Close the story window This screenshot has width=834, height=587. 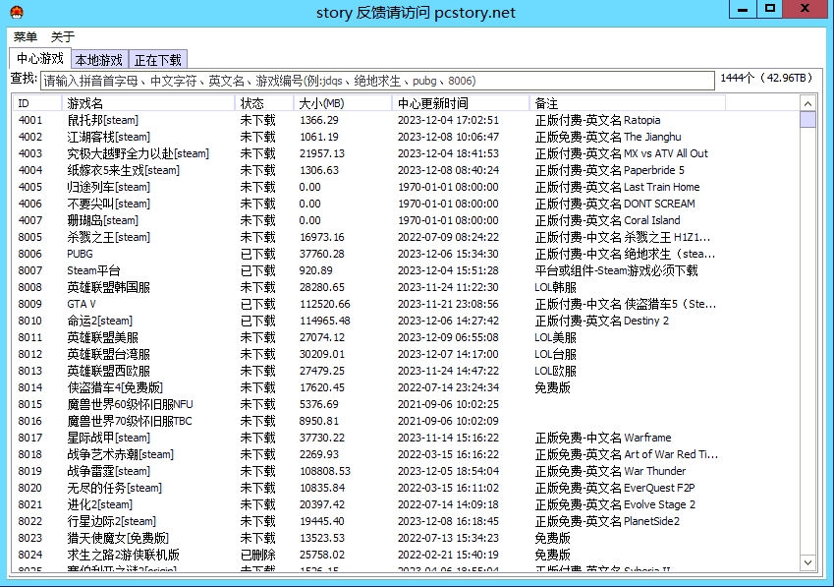[806, 10]
